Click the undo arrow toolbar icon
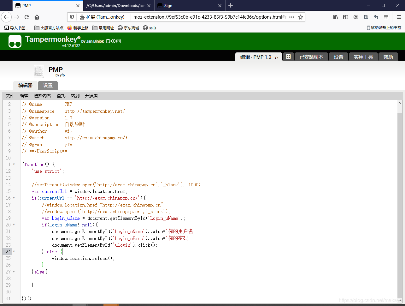The width and height of the screenshot is (405, 306). point(376,17)
